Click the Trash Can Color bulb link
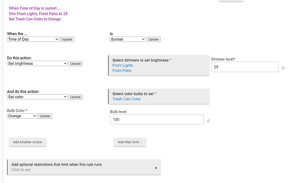 pyautogui.click(x=127, y=99)
